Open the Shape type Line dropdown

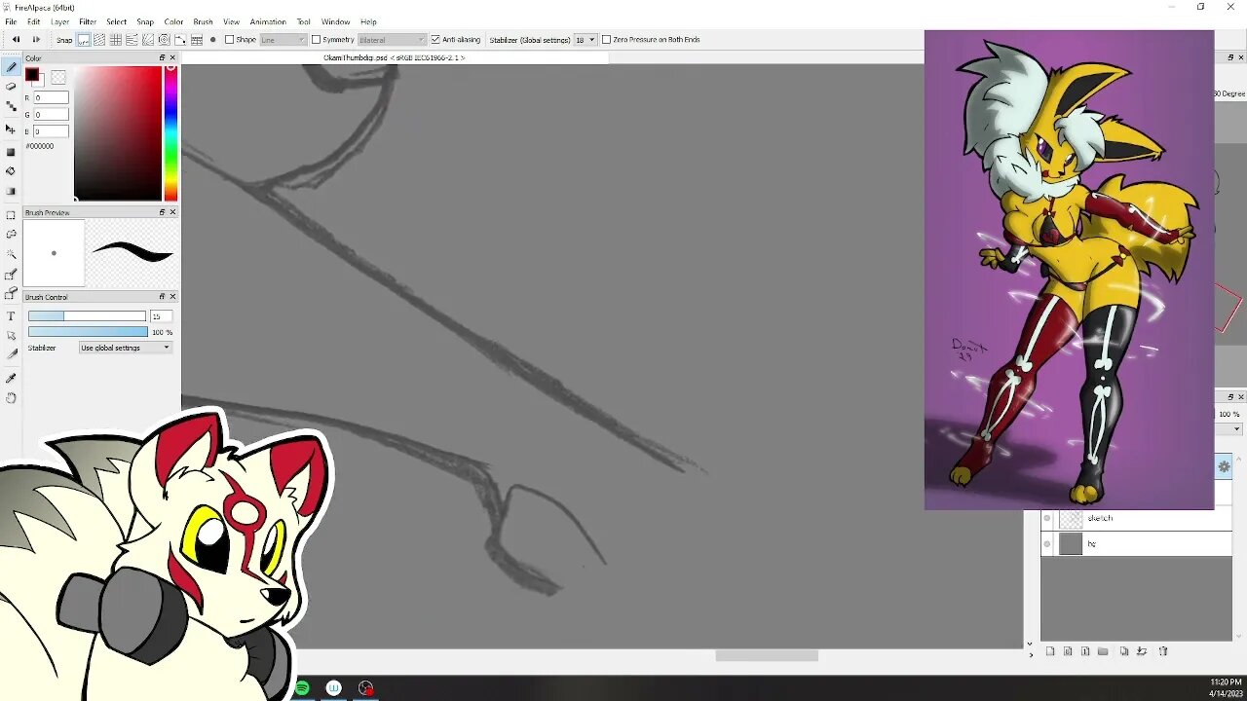(x=283, y=40)
